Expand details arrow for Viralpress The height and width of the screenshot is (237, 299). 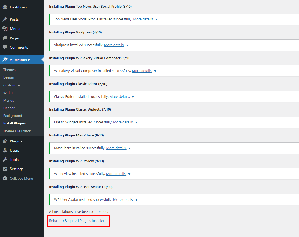click(127, 45)
